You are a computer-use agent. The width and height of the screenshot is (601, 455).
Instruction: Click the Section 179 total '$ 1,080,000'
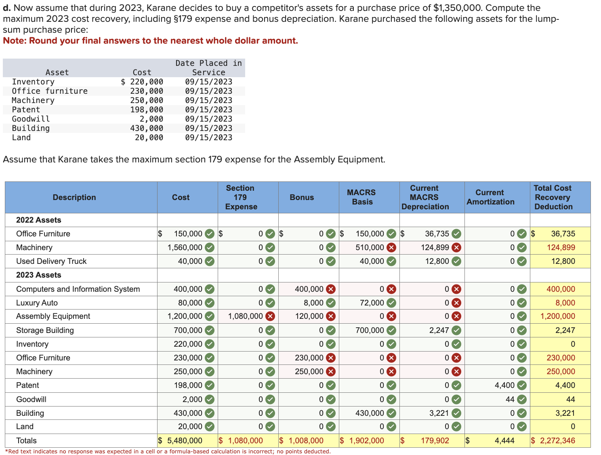[241, 440]
